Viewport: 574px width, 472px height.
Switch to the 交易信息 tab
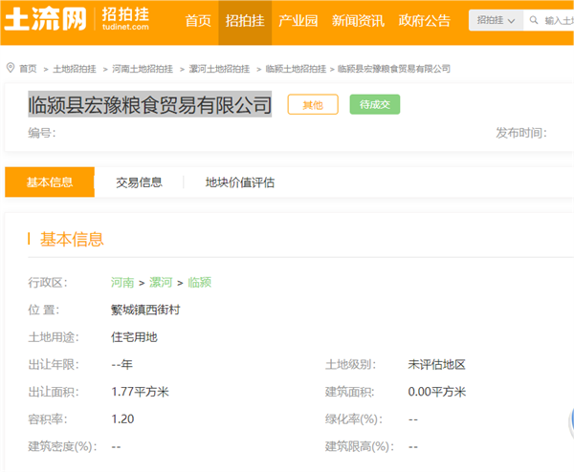pos(139,182)
